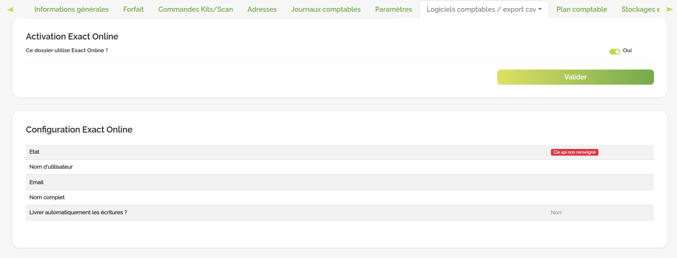
Task: Click 'Livrer automatiquement les écritures ?' label
Action: pos(78,212)
